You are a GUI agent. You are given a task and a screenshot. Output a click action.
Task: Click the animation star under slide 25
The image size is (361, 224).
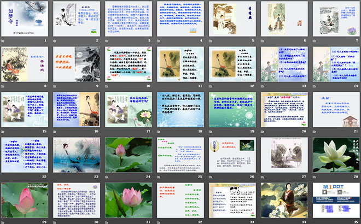(159, 177)
